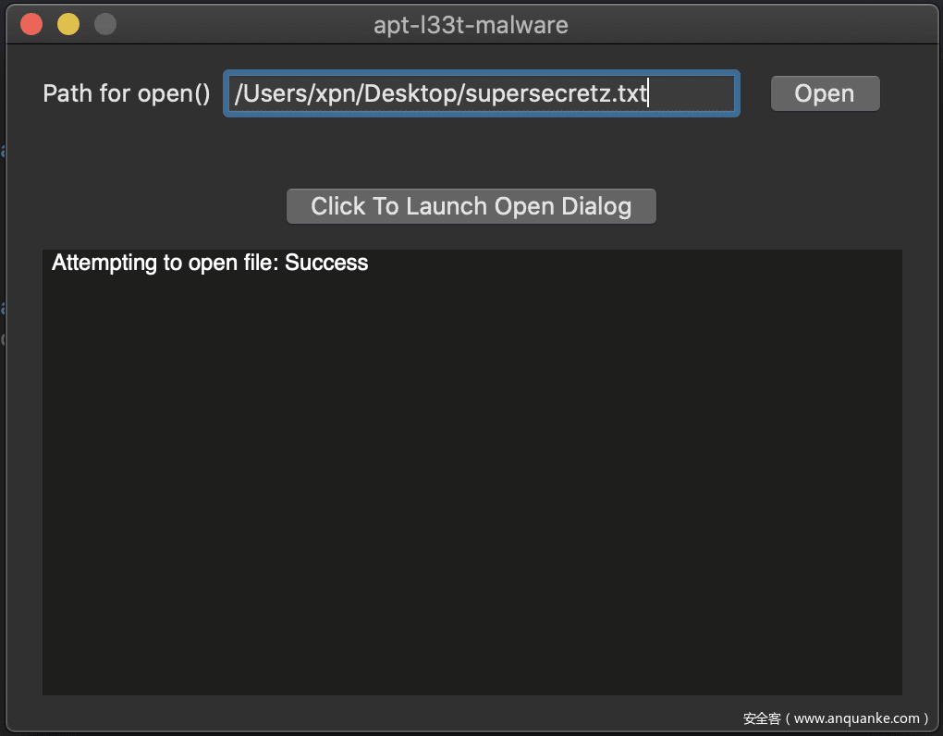Click the leading slash of the path
The image size is (943, 736).
[239, 93]
